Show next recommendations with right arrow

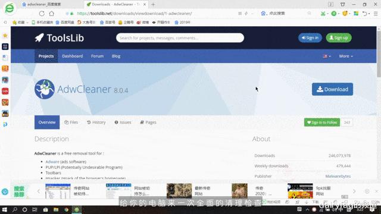354,191
